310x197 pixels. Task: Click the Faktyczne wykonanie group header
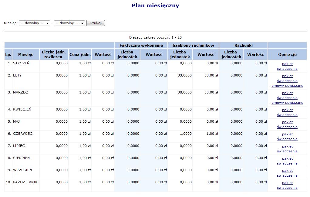coord(141,45)
